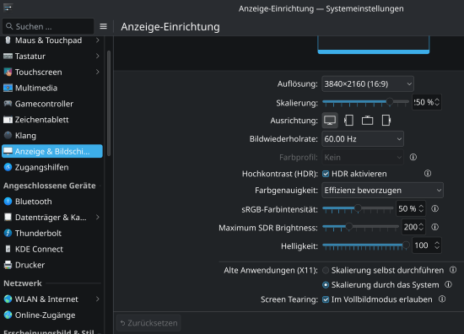This screenshot has height=334, width=464.
Task: Click the Zeichentablett icon
Action: click(x=8, y=120)
